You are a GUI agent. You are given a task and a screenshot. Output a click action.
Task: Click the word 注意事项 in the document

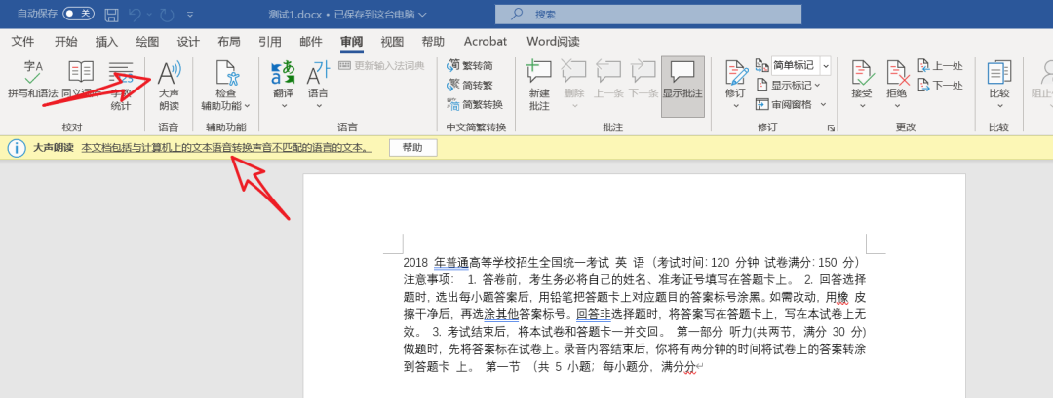pos(428,278)
